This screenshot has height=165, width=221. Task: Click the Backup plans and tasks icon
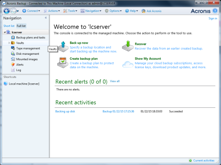pyautogui.click(x=13, y=38)
